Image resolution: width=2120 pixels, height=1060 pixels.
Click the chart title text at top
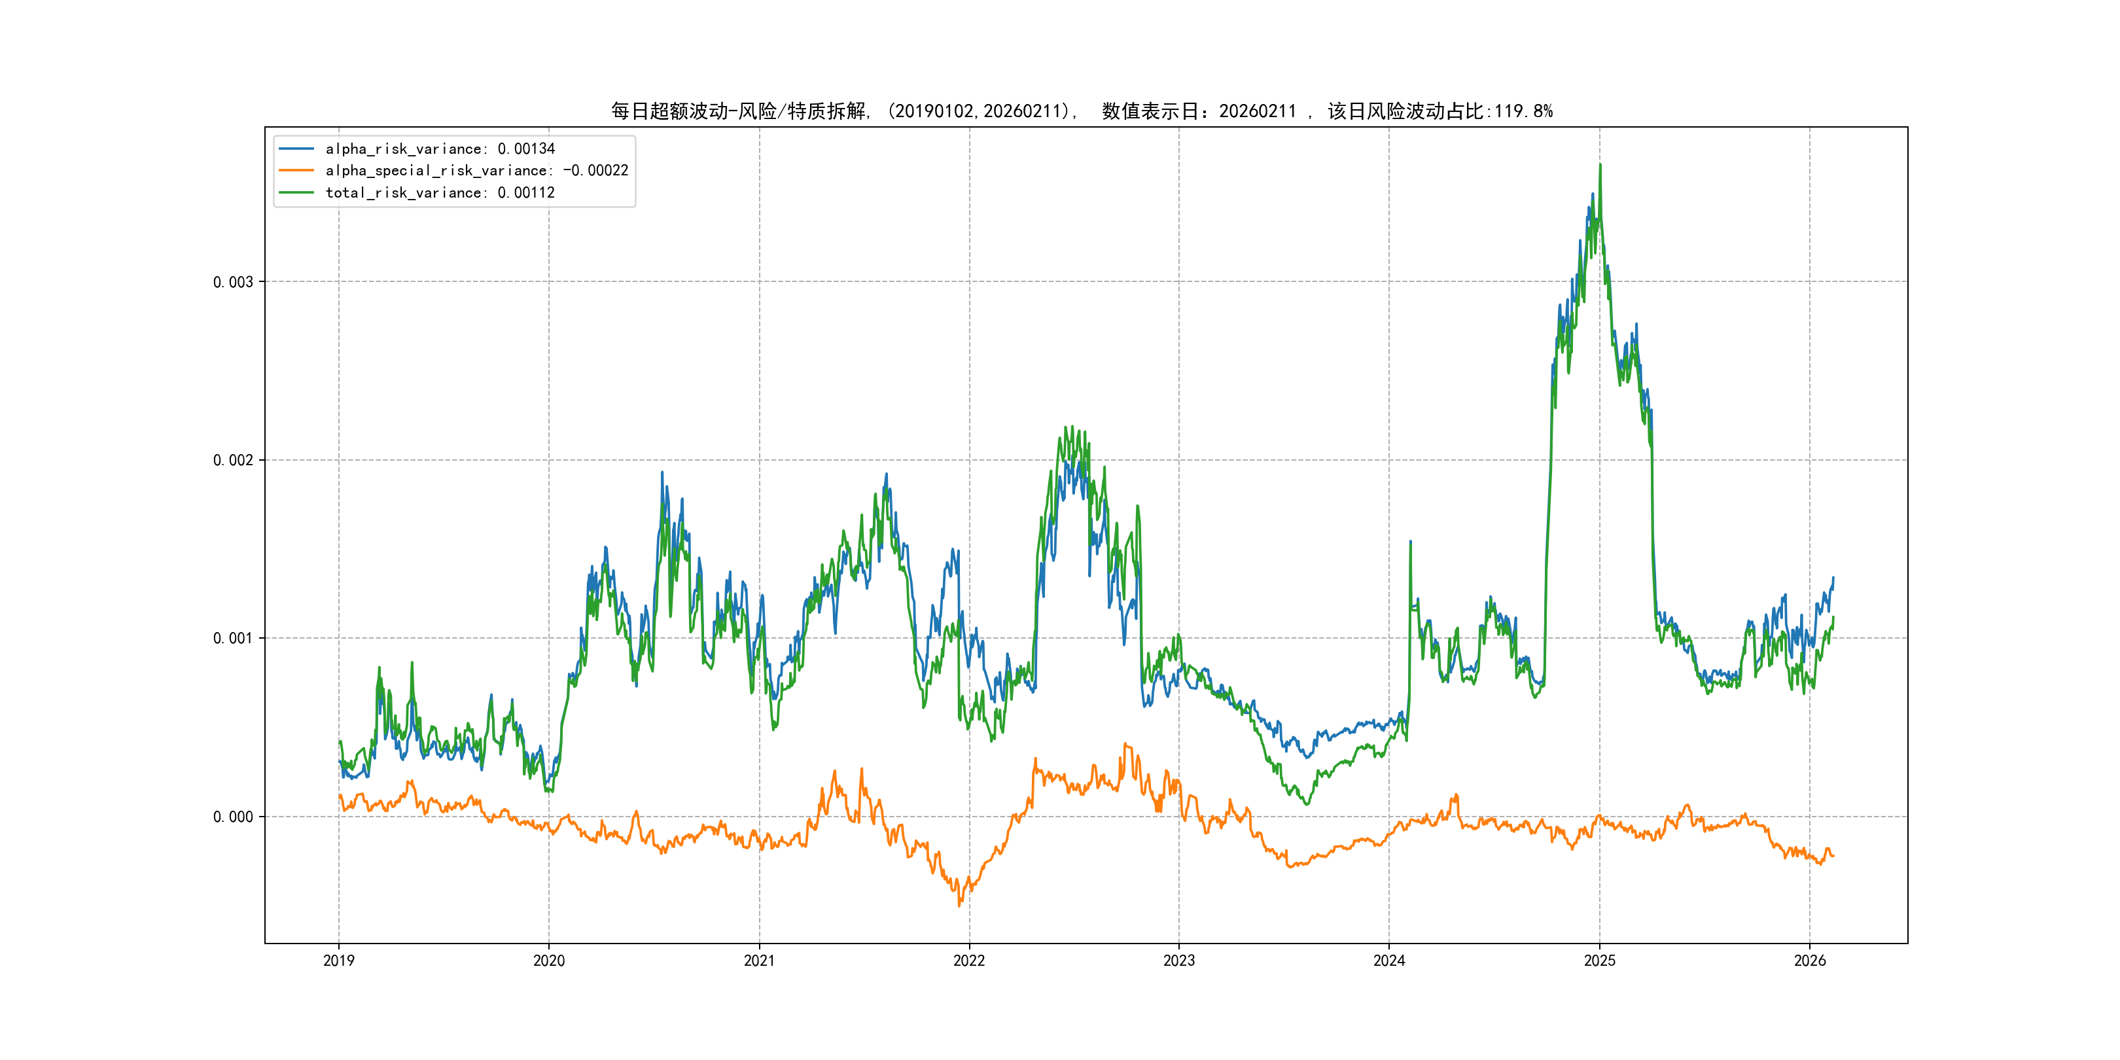click(1082, 111)
